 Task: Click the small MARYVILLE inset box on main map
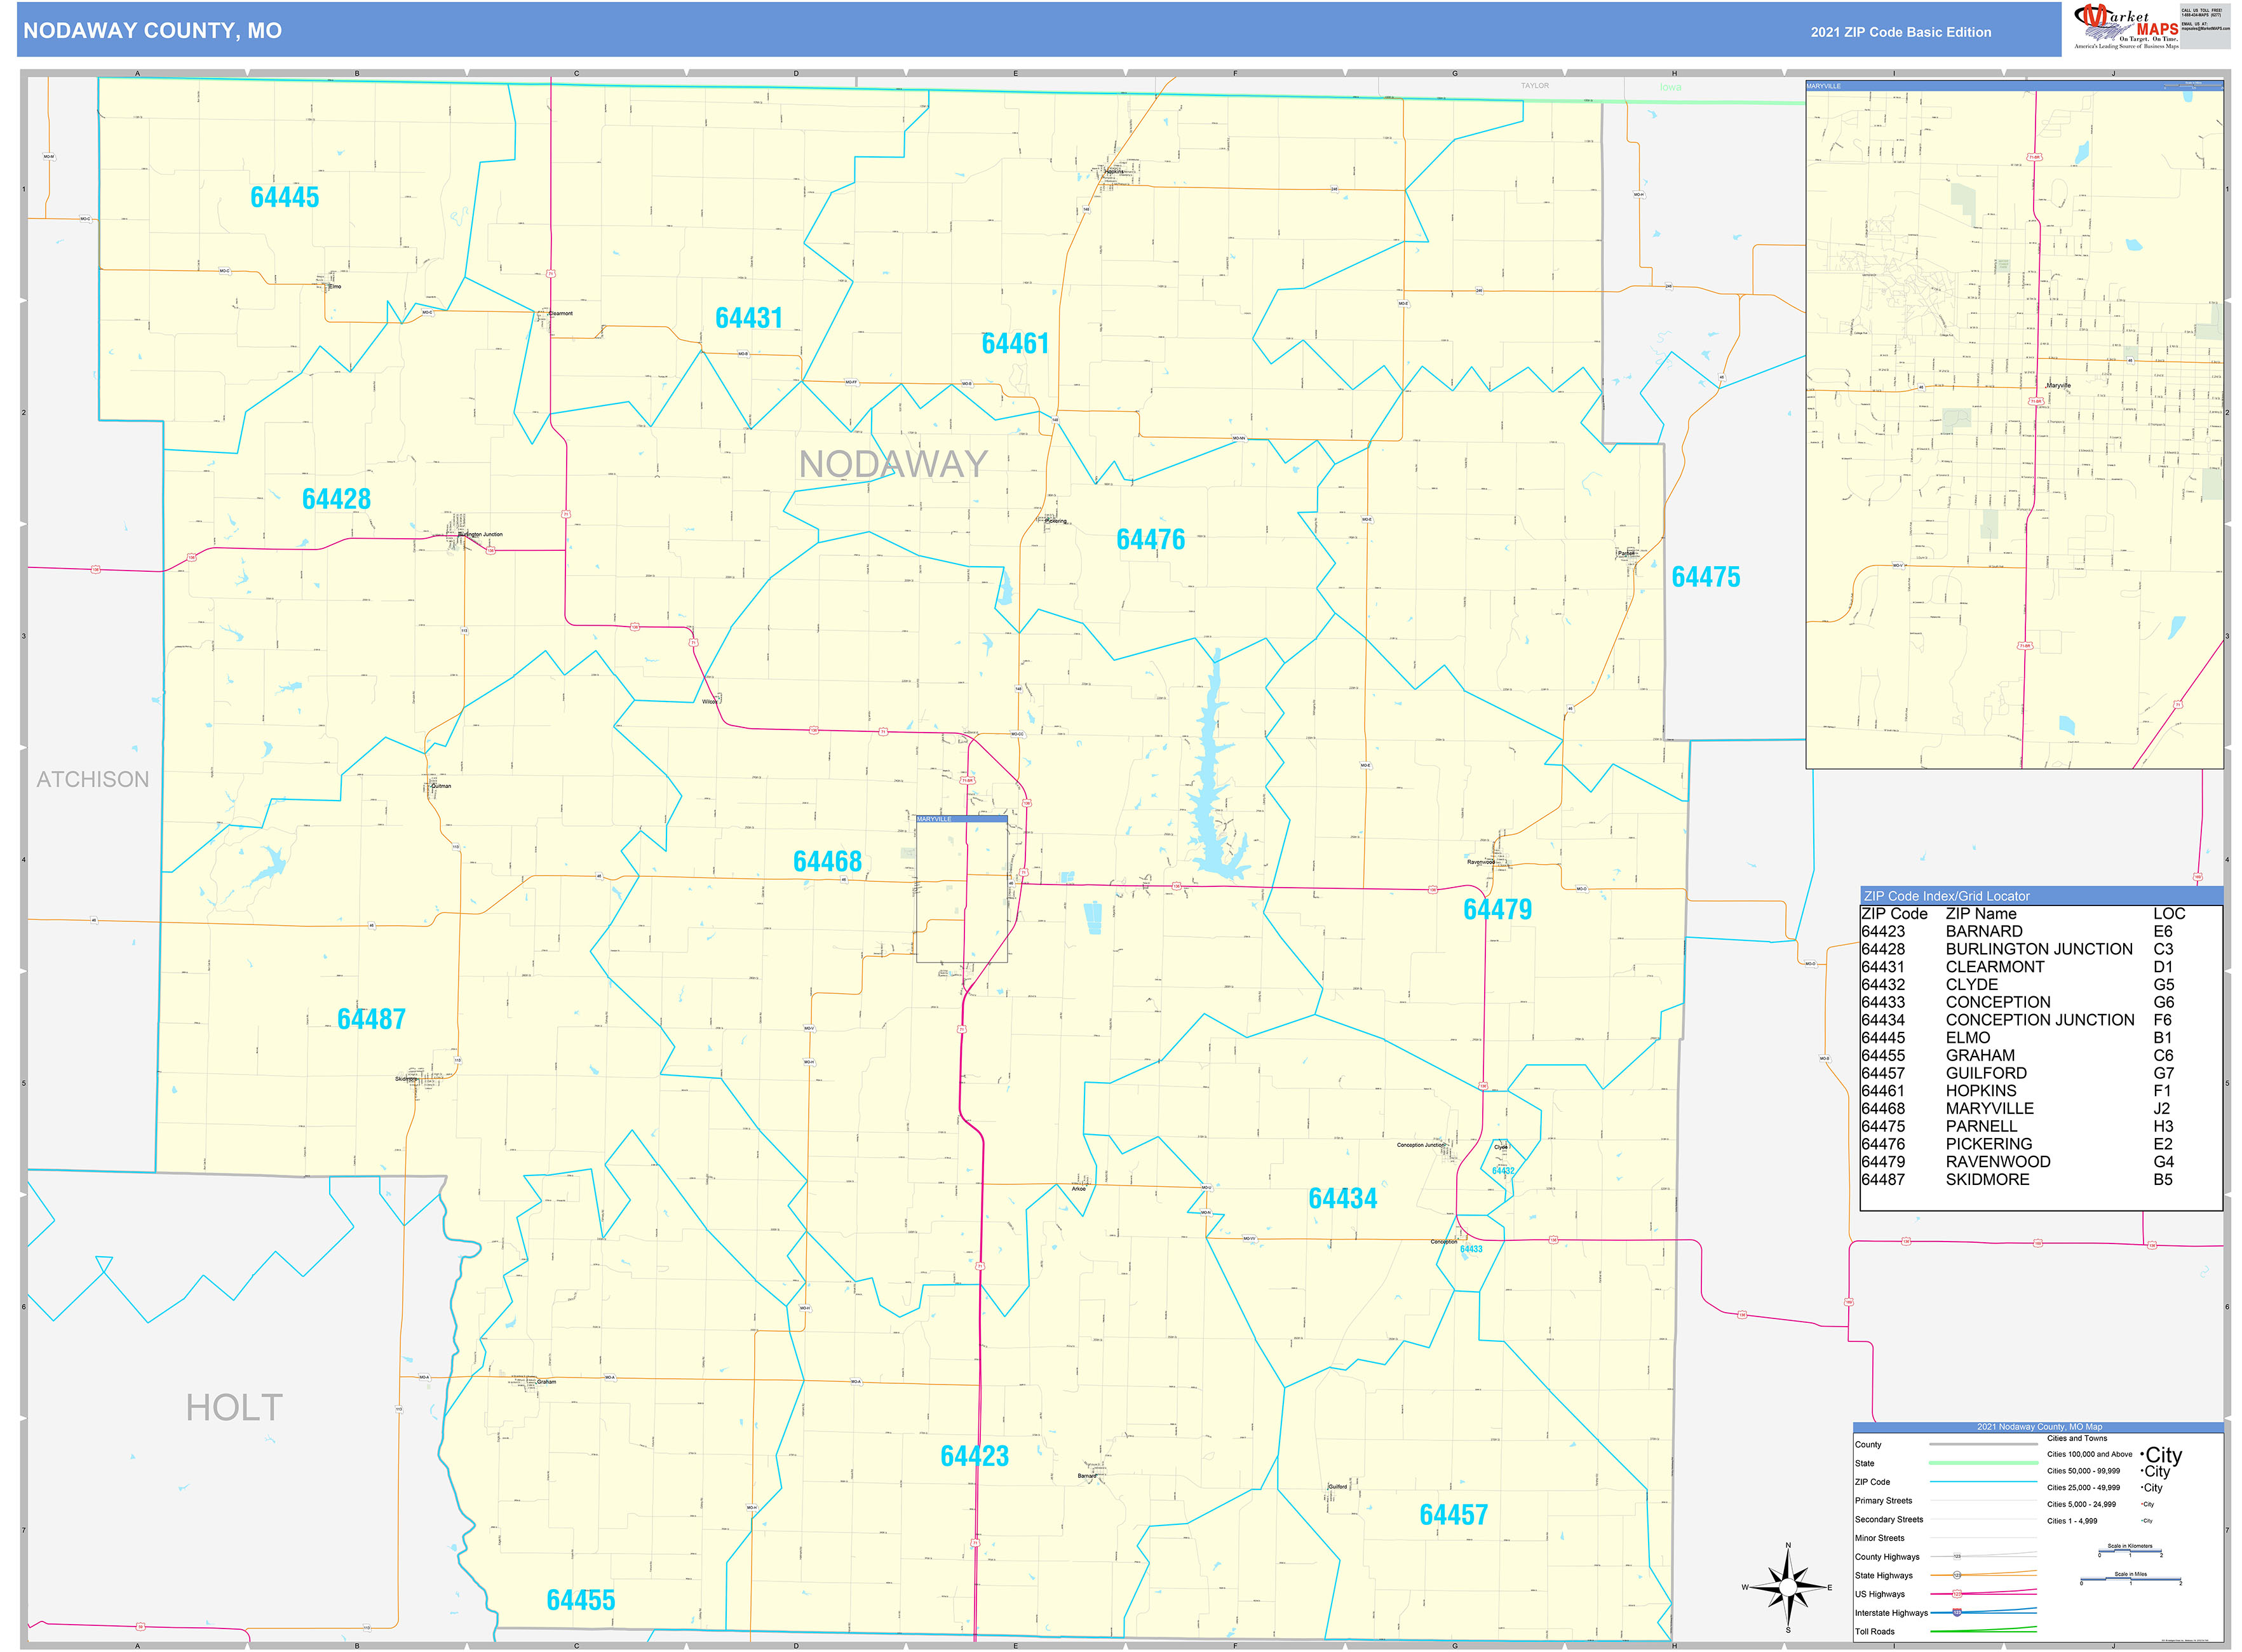[x=961, y=890]
